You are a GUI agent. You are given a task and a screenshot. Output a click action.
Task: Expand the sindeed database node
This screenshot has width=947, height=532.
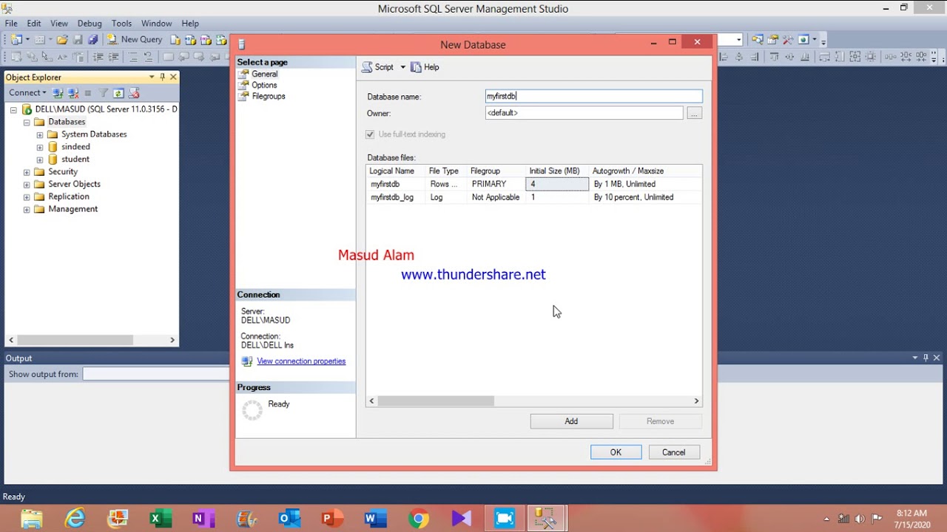click(40, 147)
